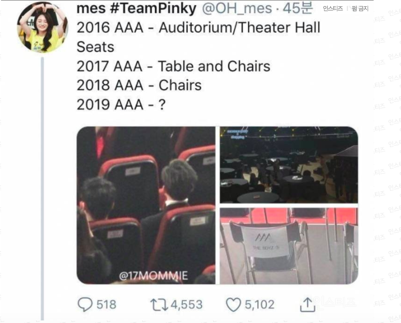View the red auditorium seats photo

pyautogui.click(x=146, y=205)
